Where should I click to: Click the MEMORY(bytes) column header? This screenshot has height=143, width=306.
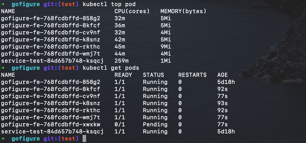pyautogui.click(x=183, y=11)
